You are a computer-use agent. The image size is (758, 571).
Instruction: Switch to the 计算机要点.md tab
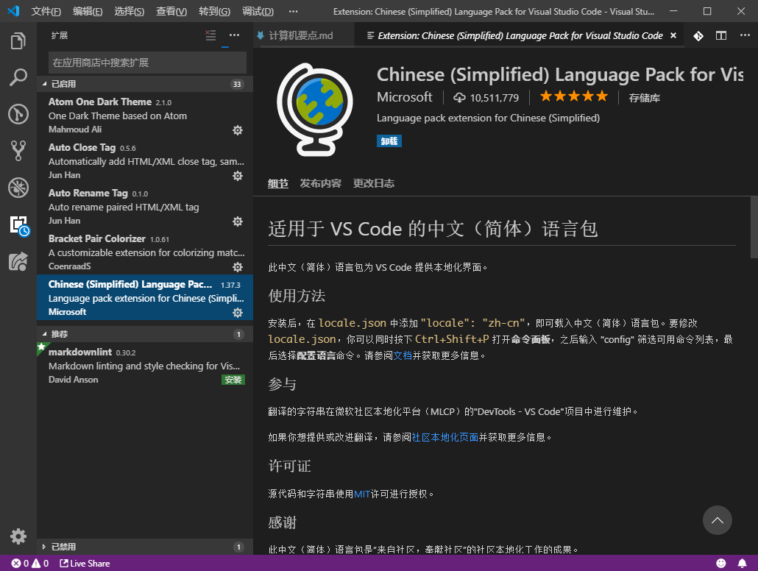coord(301,35)
